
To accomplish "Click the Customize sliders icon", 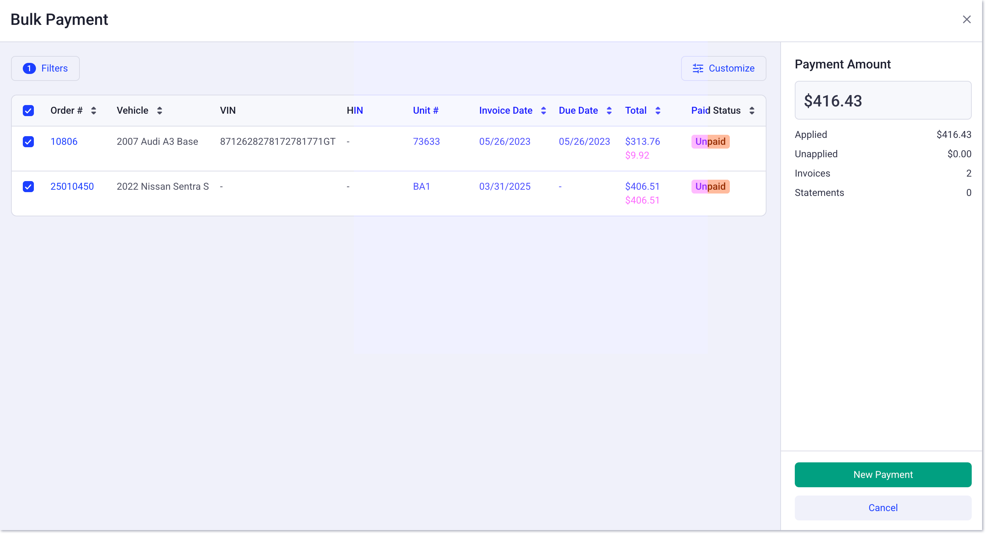I will (698, 68).
